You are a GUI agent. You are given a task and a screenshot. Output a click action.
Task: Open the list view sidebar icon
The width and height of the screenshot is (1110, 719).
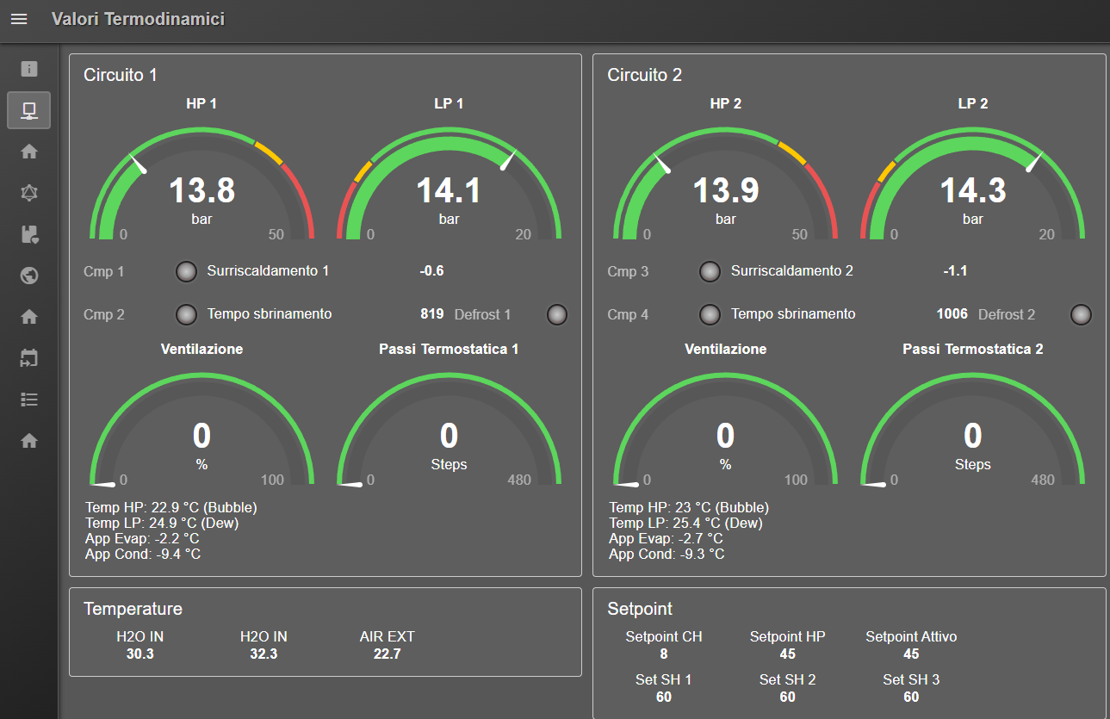[29, 400]
